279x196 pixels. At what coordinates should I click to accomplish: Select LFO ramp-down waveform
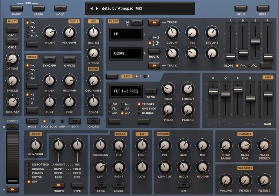coord(125,104)
